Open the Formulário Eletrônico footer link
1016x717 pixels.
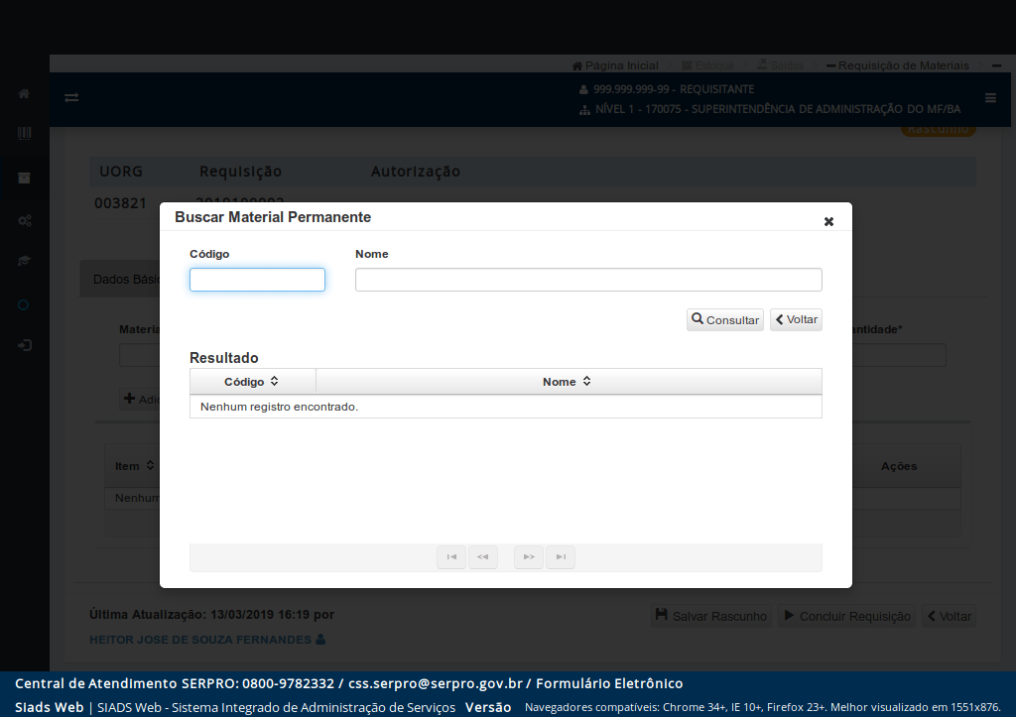[x=609, y=683]
